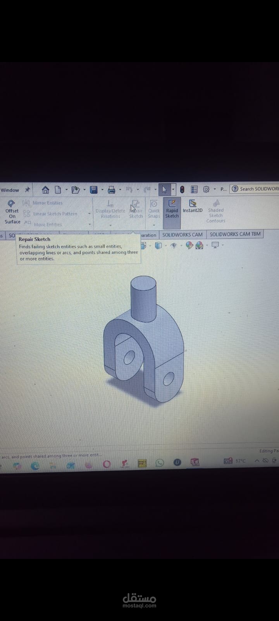Click the Quick Snaps button
Screen dimensions: 279x621
154,209
